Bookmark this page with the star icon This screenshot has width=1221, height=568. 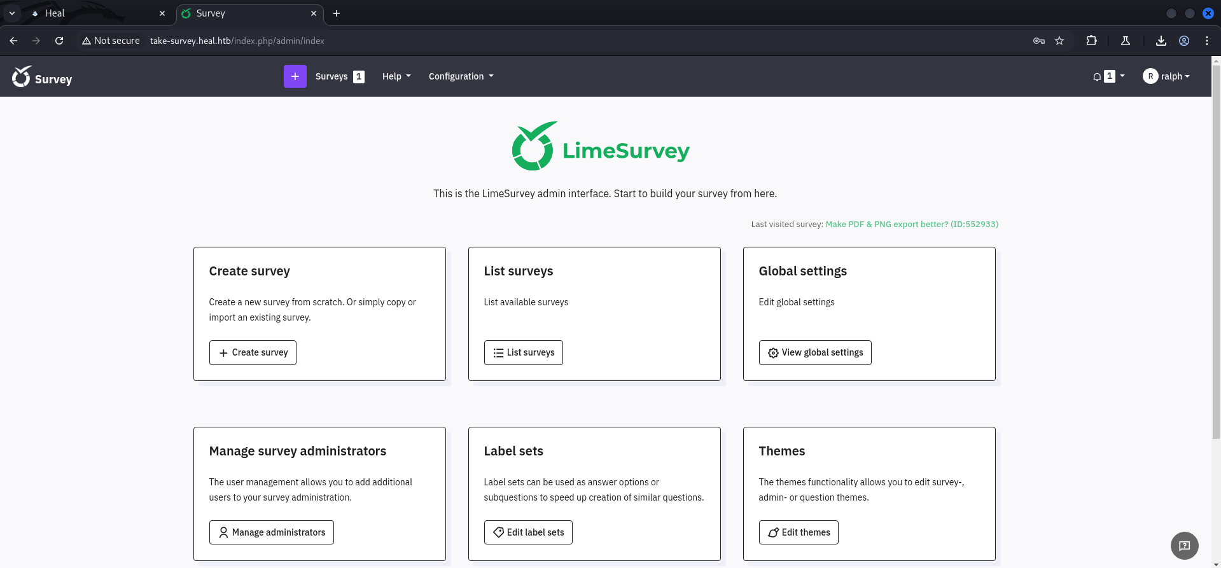[1059, 41]
